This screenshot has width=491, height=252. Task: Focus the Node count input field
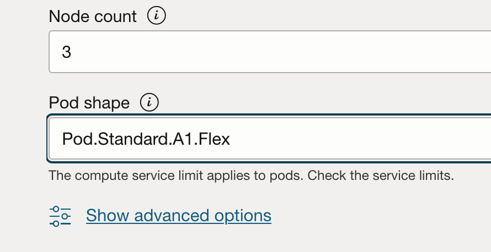point(269,52)
